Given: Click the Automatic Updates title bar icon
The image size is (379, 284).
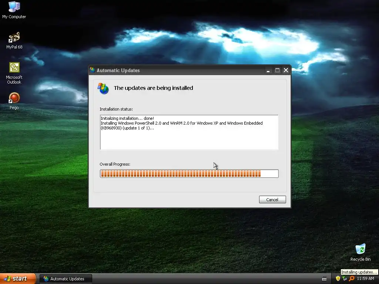Looking at the screenshot, I should coord(92,70).
